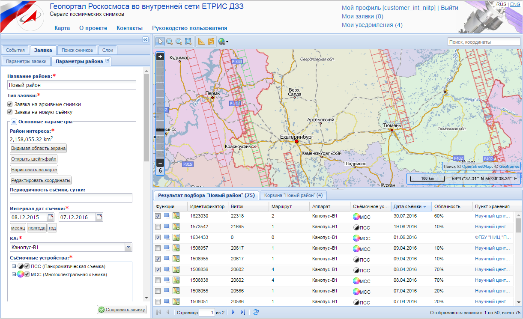The height and width of the screenshot is (319, 523).
Task: Collapse the left panel with double-arrow icon
Action: tap(145, 40)
